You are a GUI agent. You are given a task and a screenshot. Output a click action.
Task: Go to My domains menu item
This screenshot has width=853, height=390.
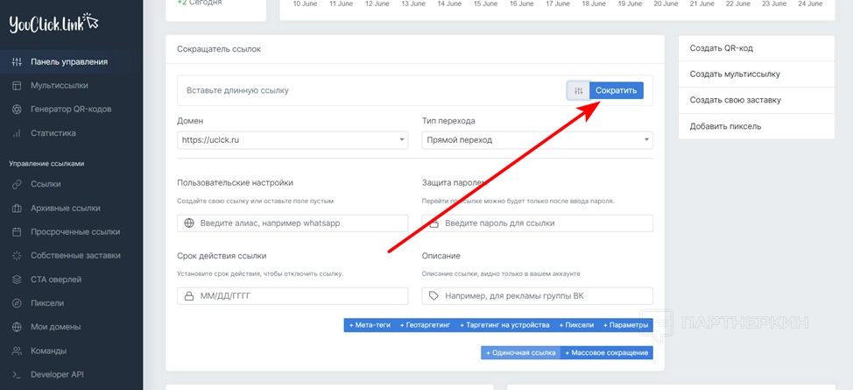55,327
